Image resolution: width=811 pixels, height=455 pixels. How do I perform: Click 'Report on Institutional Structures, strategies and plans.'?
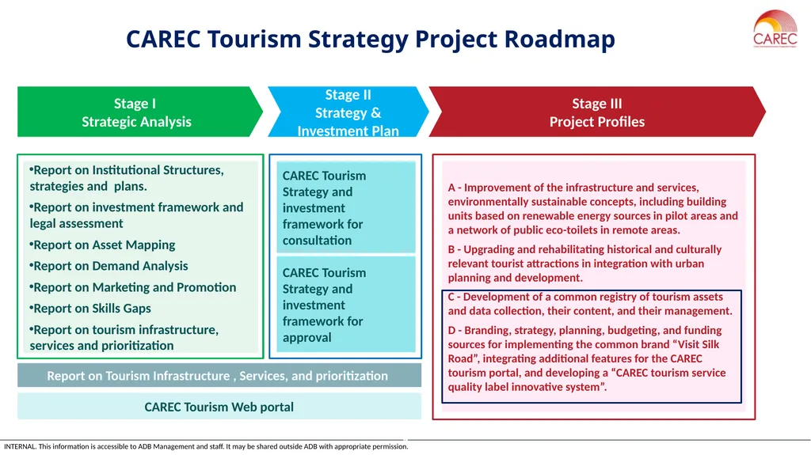coord(127,178)
